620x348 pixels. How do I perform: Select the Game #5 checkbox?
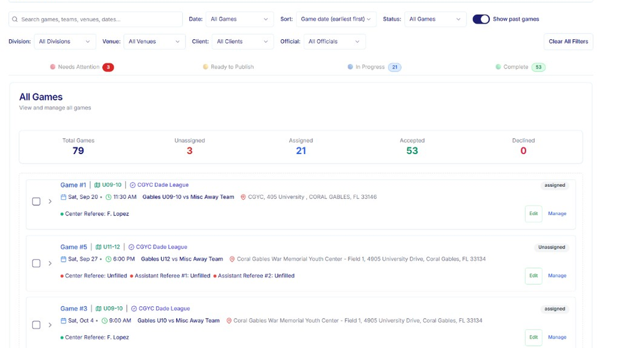(36, 263)
